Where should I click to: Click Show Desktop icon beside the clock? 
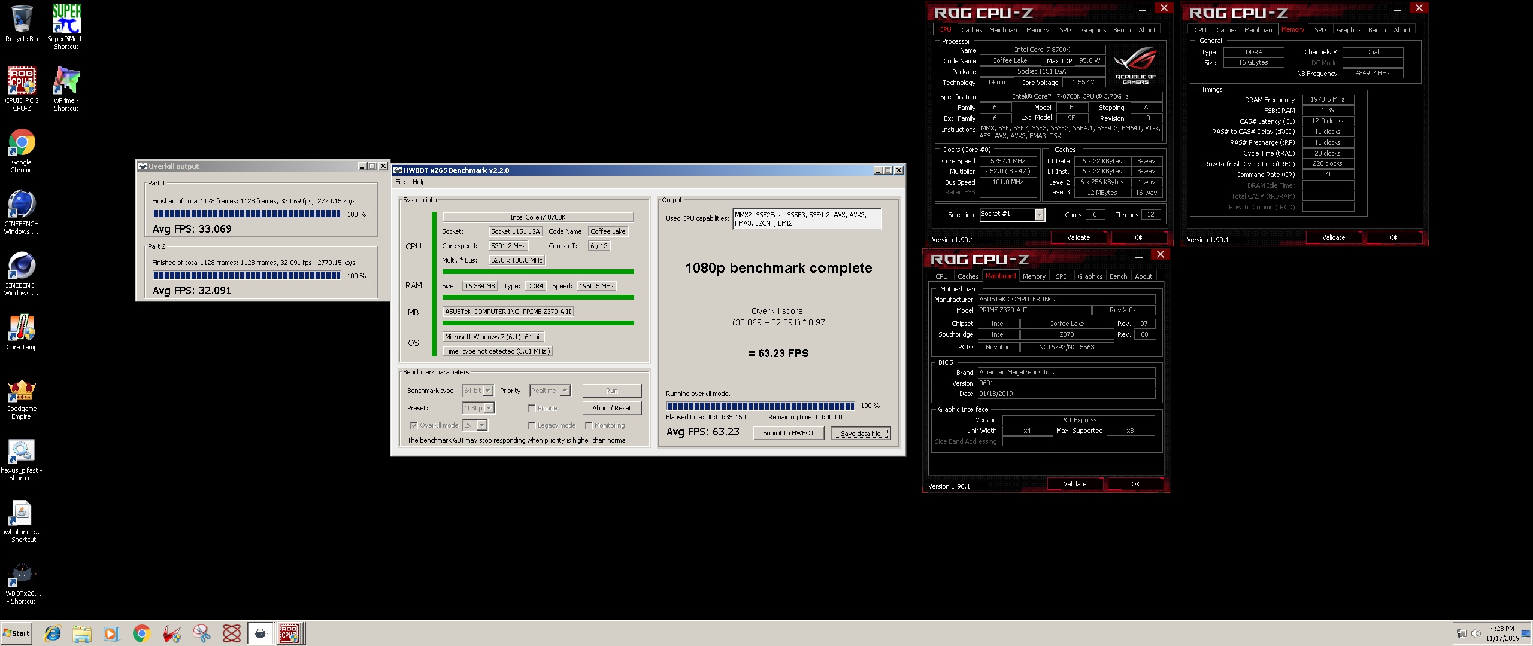[x=1526, y=633]
